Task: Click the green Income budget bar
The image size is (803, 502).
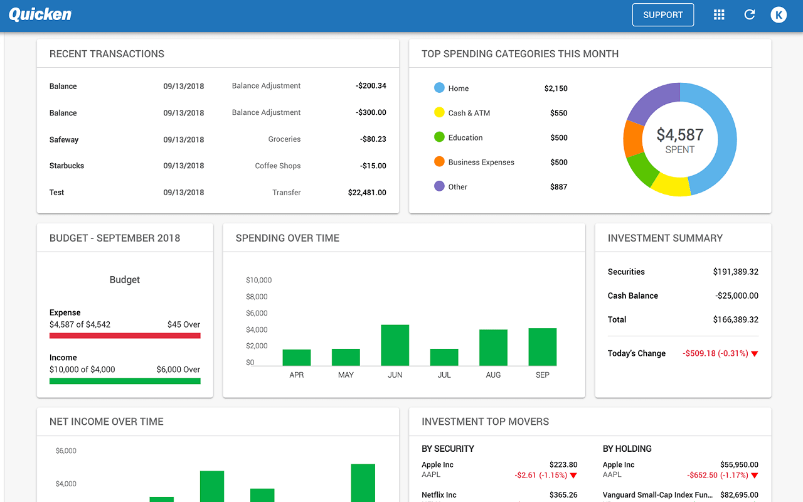Action: [125, 381]
